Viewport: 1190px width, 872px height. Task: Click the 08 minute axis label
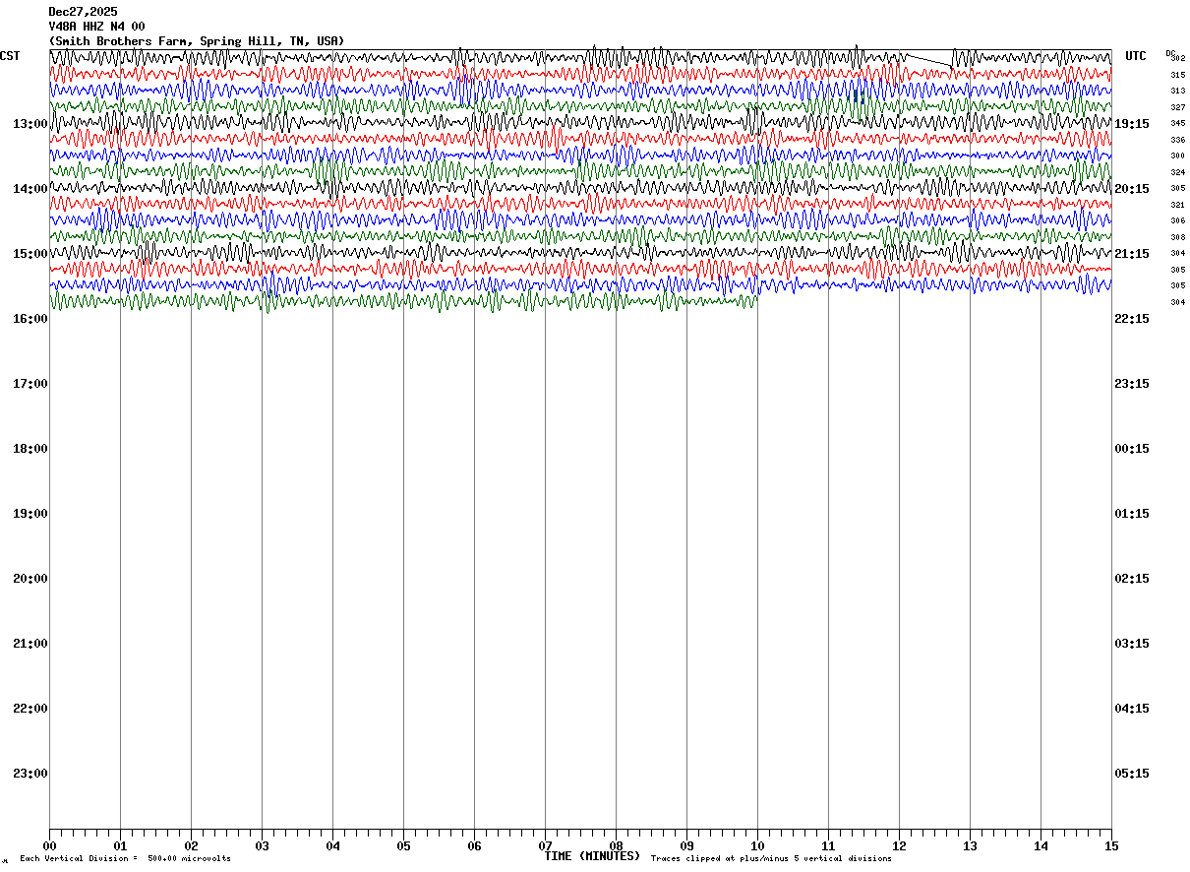[616, 846]
